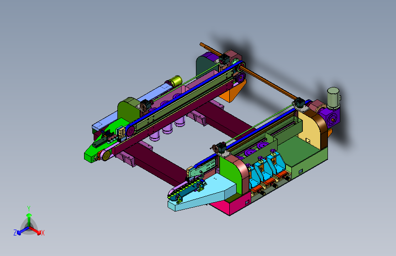Select the purple gearbox beneath the gray motor
Screen dimensions: 396x256
[330, 118]
